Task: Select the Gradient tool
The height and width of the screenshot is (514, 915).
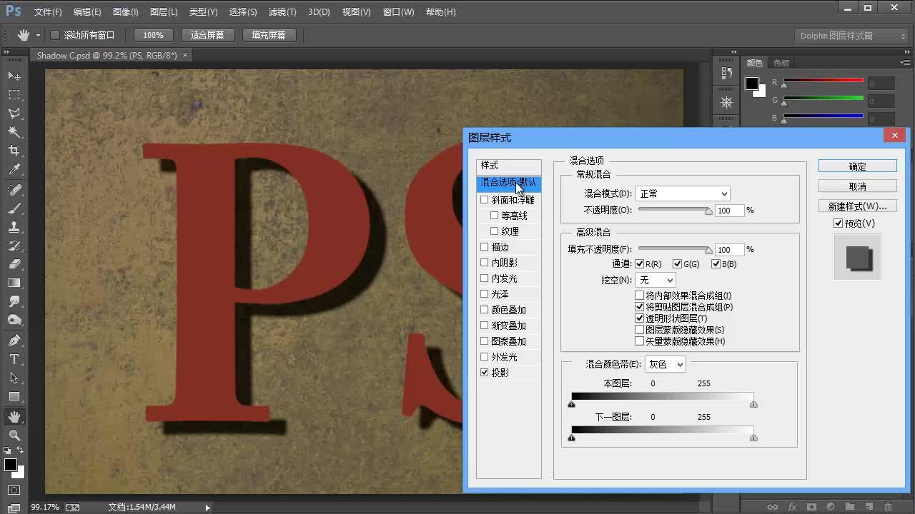Action: pos(14,283)
